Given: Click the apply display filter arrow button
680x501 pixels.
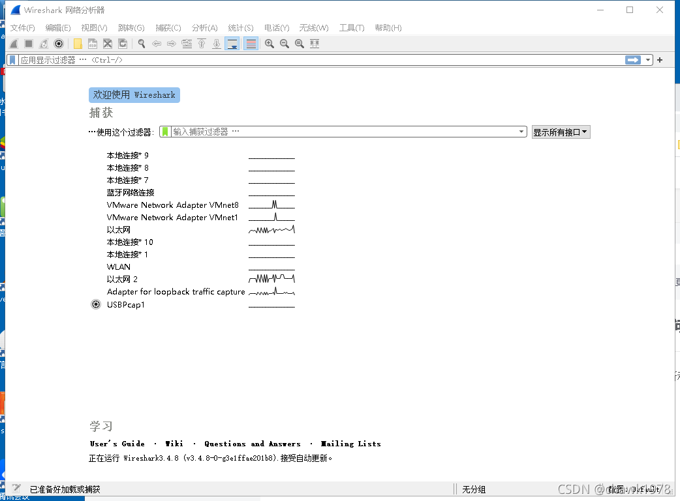Looking at the screenshot, I should tap(633, 60).
